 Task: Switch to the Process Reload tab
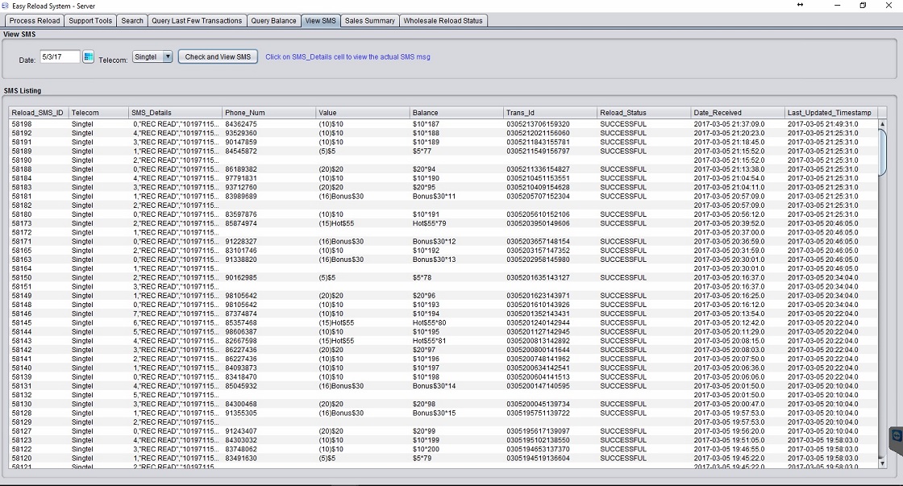pyautogui.click(x=35, y=21)
